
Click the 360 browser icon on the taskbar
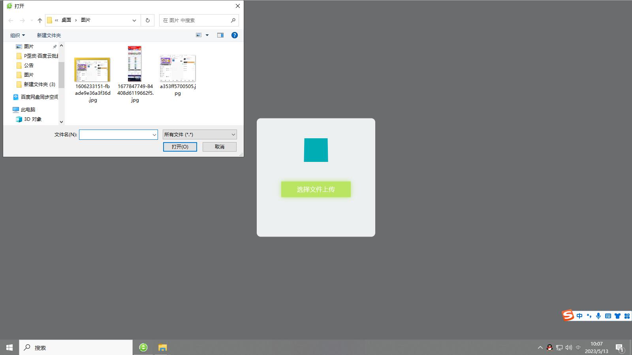click(x=143, y=347)
